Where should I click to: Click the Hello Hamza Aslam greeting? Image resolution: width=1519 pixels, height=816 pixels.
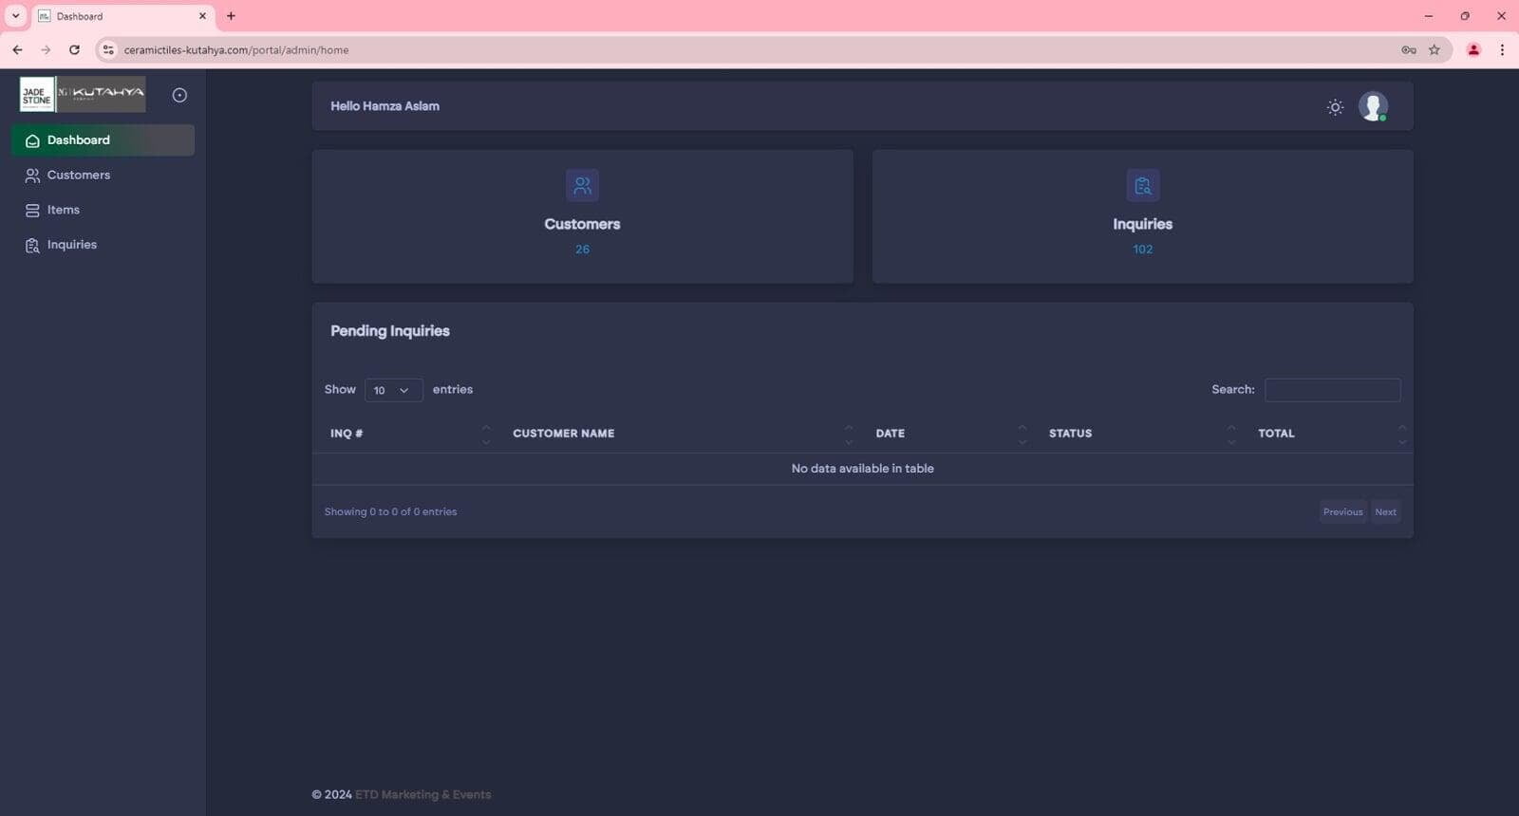tap(384, 106)
